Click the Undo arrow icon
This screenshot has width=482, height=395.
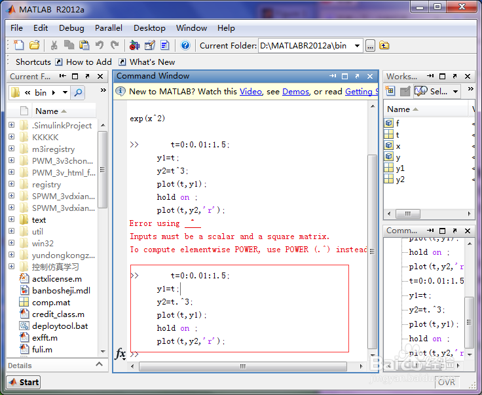pyautogui.click(x=100, y=45)
